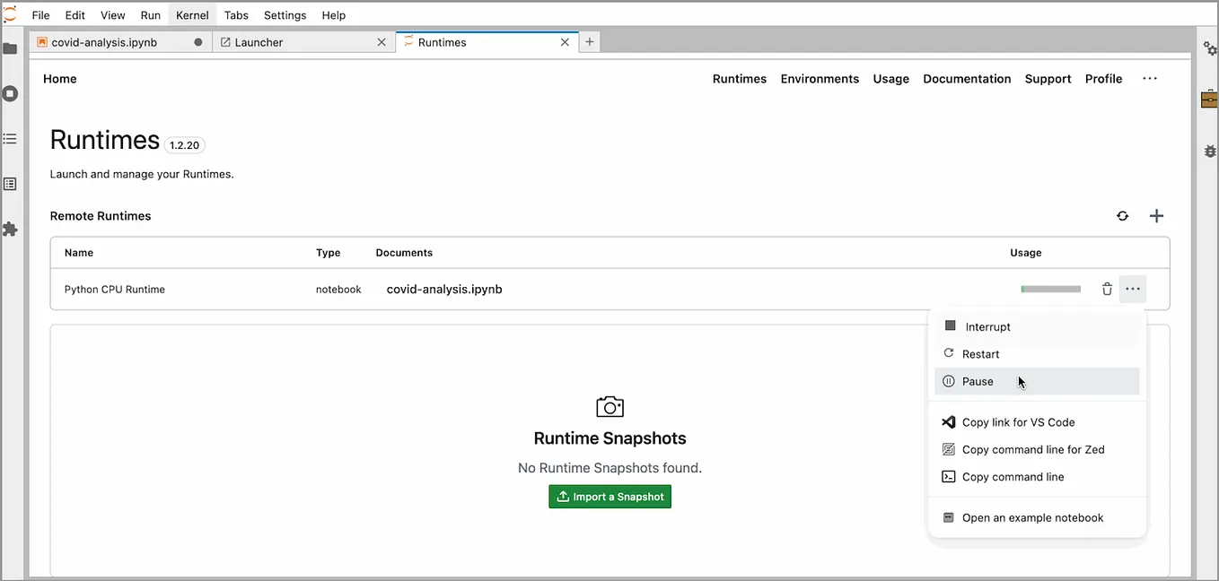This screenshot has width=1219, height=581.
Task: Open the file browser panel
Action: coord(11,48)
